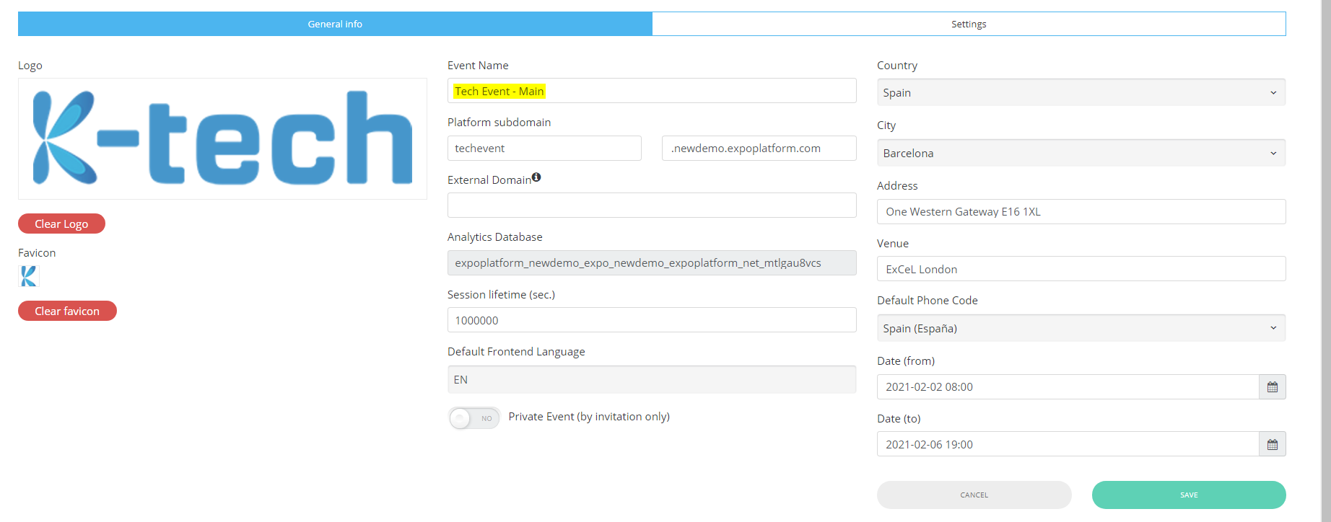Open the Date (to) calendar picker

coord(1272,445)
